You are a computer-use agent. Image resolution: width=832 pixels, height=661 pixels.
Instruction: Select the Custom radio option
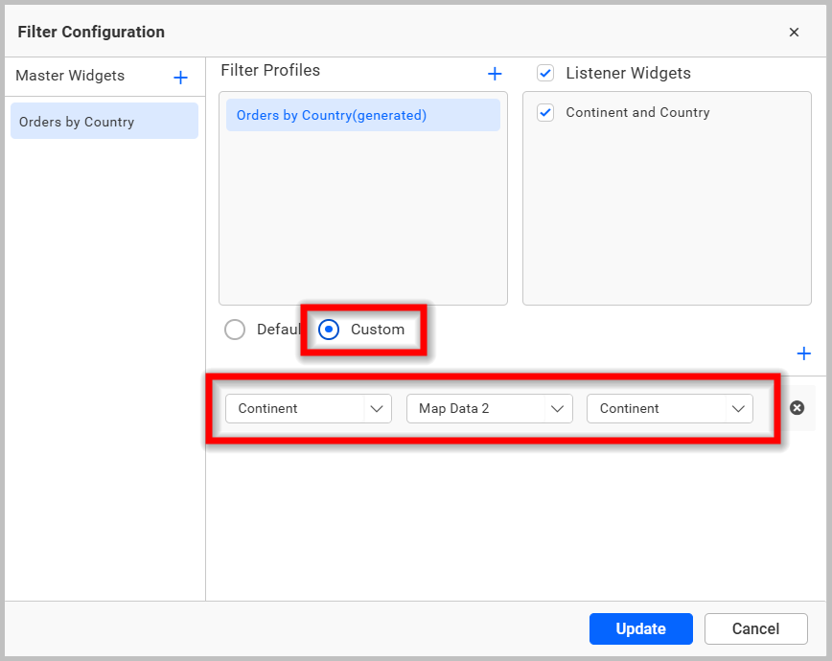(x=329, y=330)
